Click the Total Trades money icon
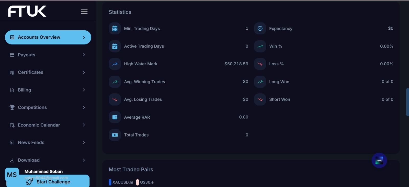The width and height of the screenshot is (409, 187). 115,135
